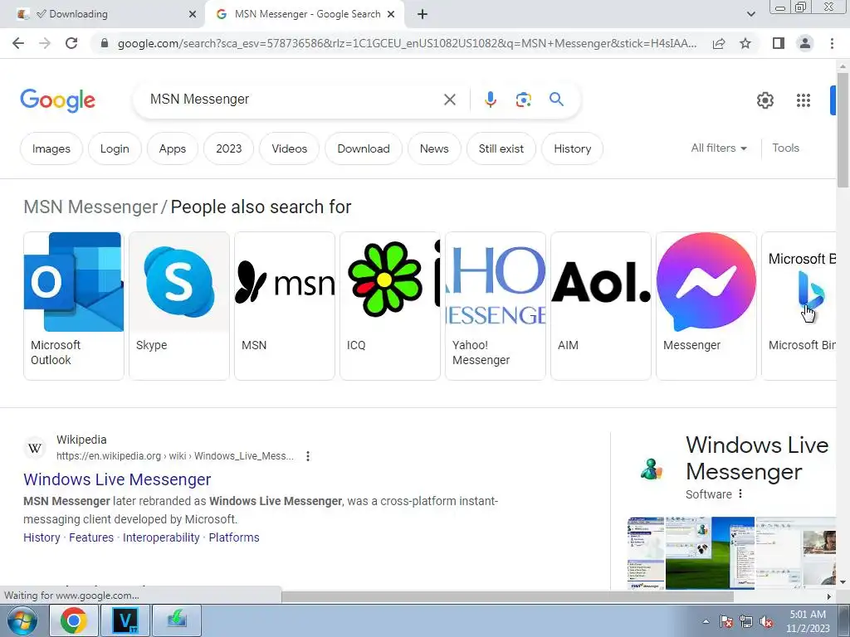Screen dimensions: 850x637
Task: Open the Wikipedia result options menu
Action: coord(308,456)
